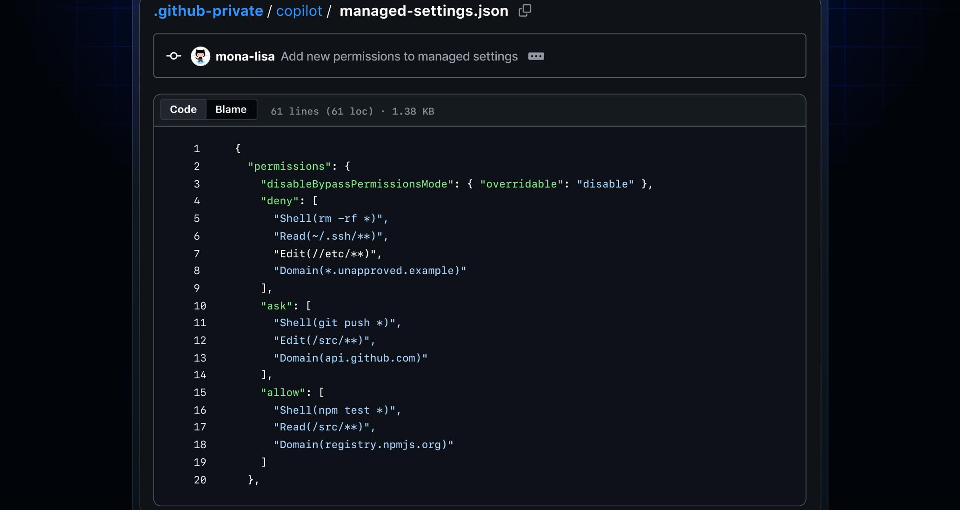Navigate to the copilot folder breadcrumb

coord(299,11)
